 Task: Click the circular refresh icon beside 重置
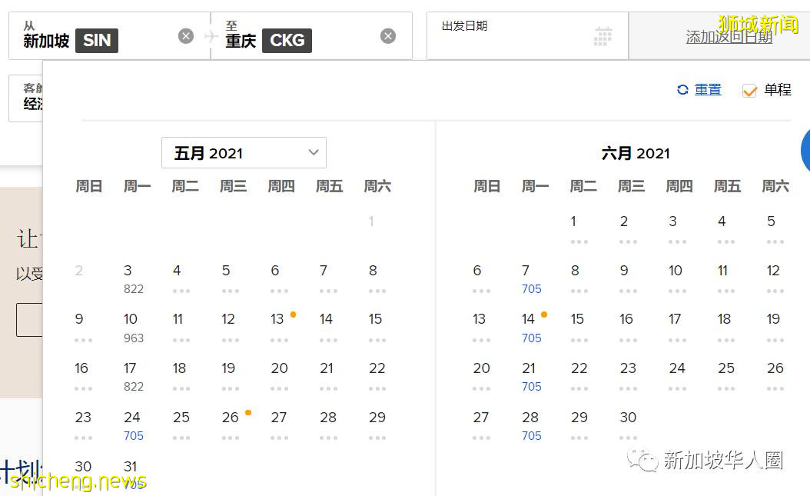pyautogui.click(x=682, y=89)
